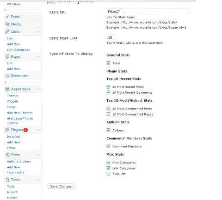Image resolution: width=222 pixels, height=200 pixels.
Task: Click the Stats Most Limit field
Action: click(x=111, y=37)
